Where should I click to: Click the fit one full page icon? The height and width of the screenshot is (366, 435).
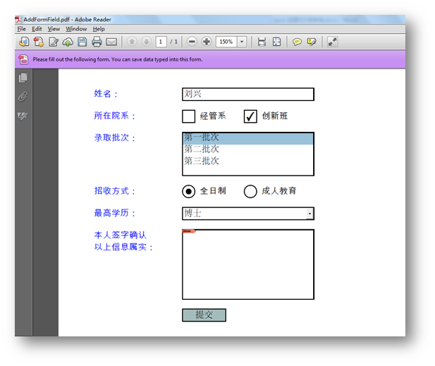pyautogui.click(x=276, y=42)
